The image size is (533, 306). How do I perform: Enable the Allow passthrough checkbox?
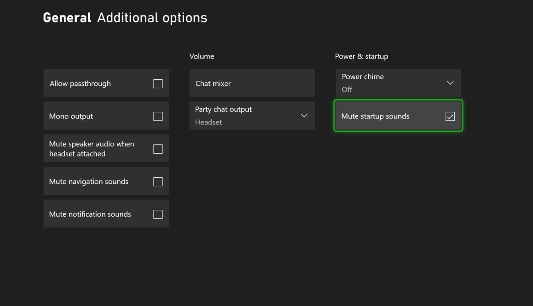(158, 83)
